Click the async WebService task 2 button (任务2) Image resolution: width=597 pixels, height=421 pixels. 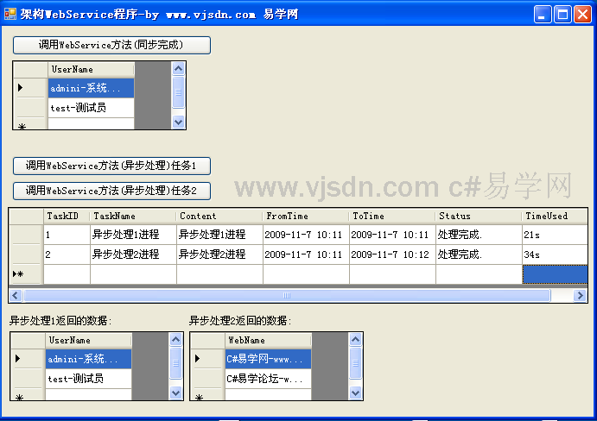[111, 190]
